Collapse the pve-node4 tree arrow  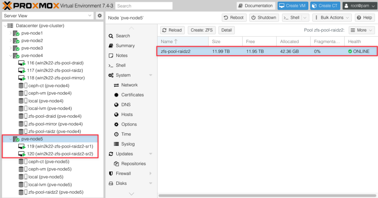pyautogui.click(x=11, y=56)
